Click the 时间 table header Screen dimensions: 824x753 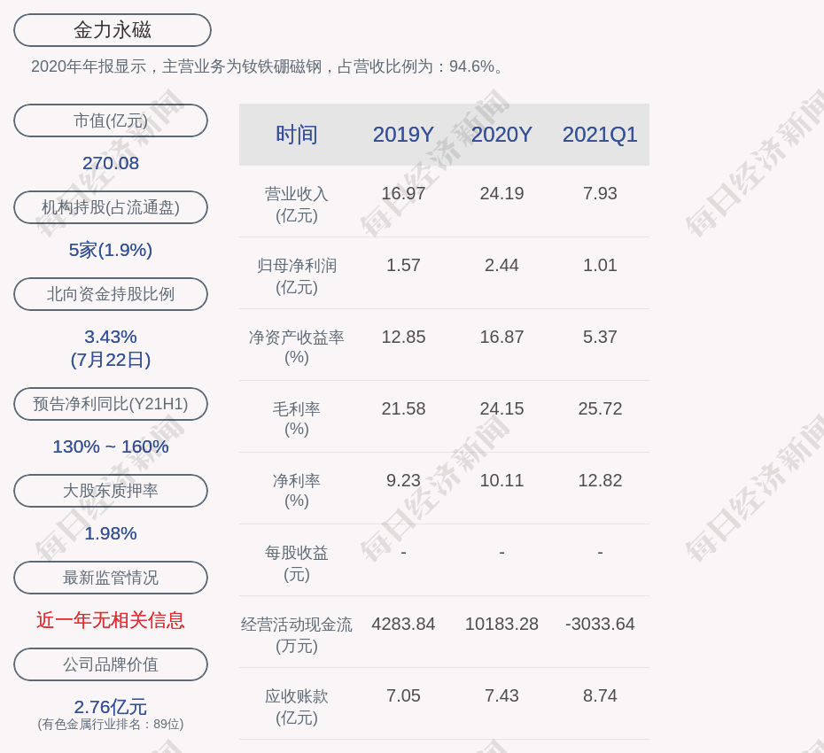coord(297,135)
